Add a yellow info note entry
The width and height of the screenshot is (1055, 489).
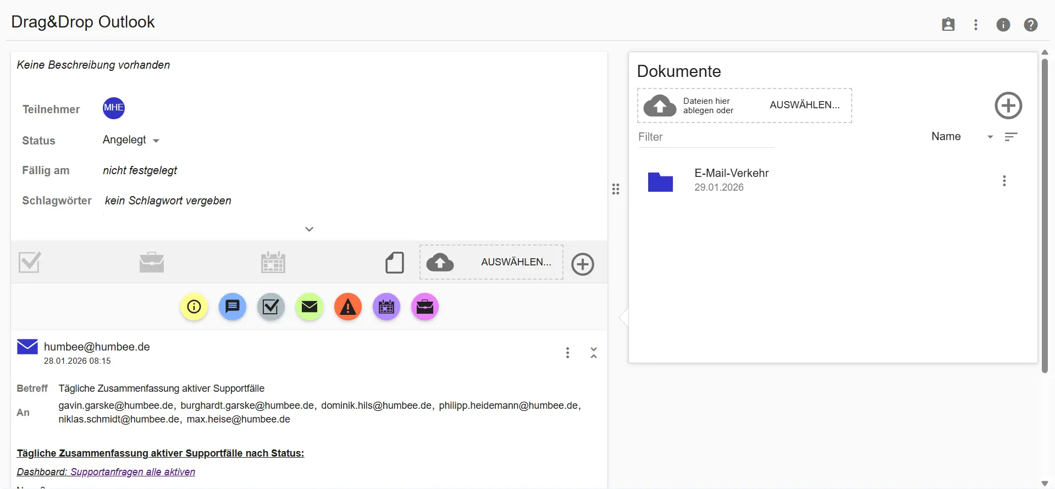[194, 307]
